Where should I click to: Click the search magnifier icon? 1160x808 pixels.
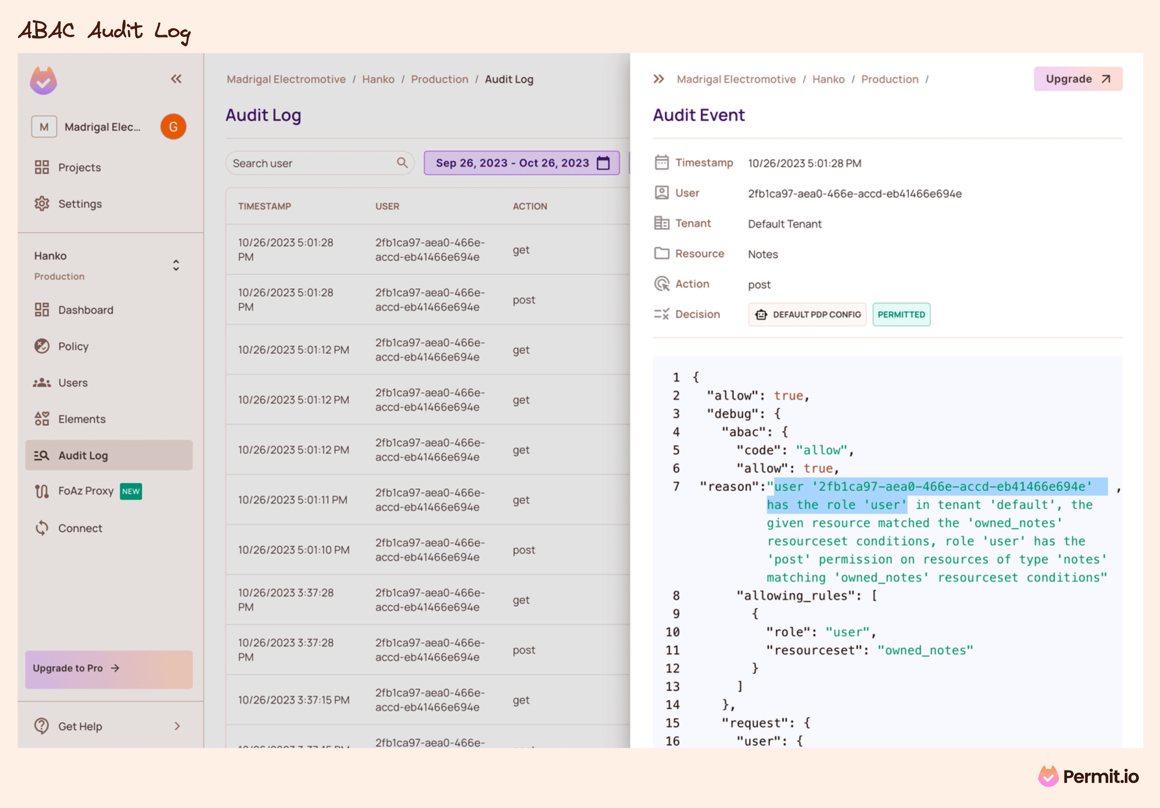pos(402,163)
